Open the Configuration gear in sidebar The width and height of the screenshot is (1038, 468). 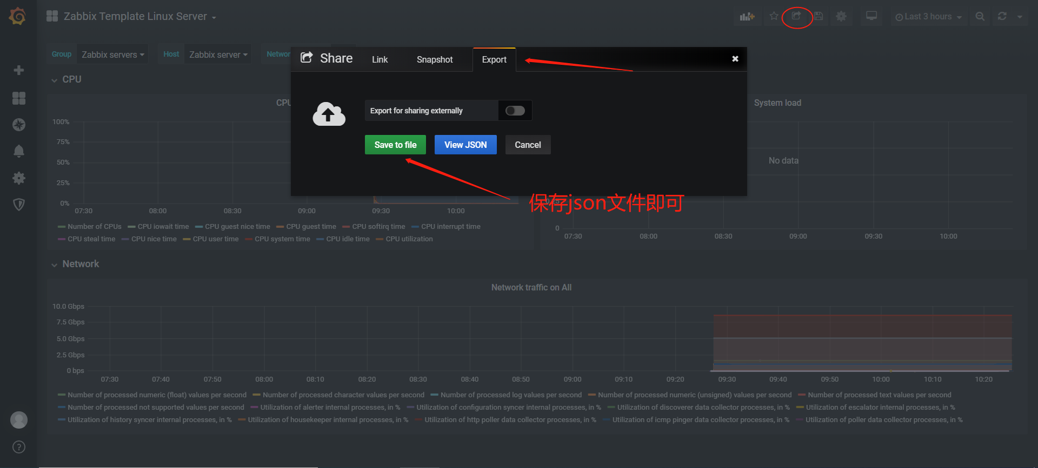pos(19,178)
